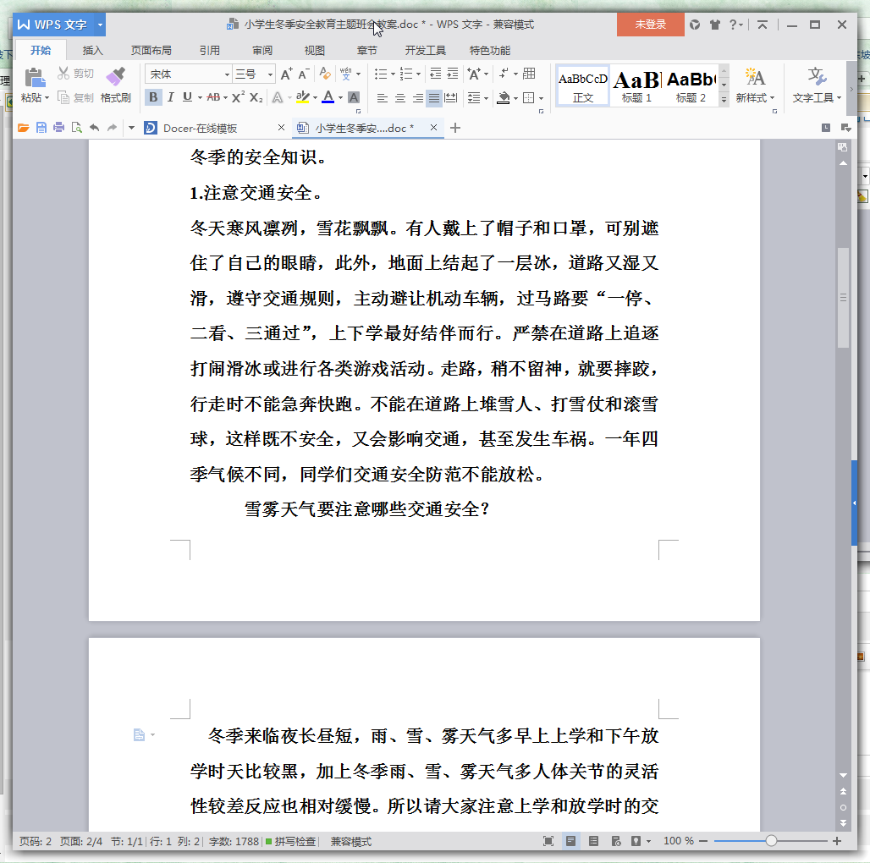The image size is (870, 863).
Task: Switch to the Review tab
Action: 262,51
